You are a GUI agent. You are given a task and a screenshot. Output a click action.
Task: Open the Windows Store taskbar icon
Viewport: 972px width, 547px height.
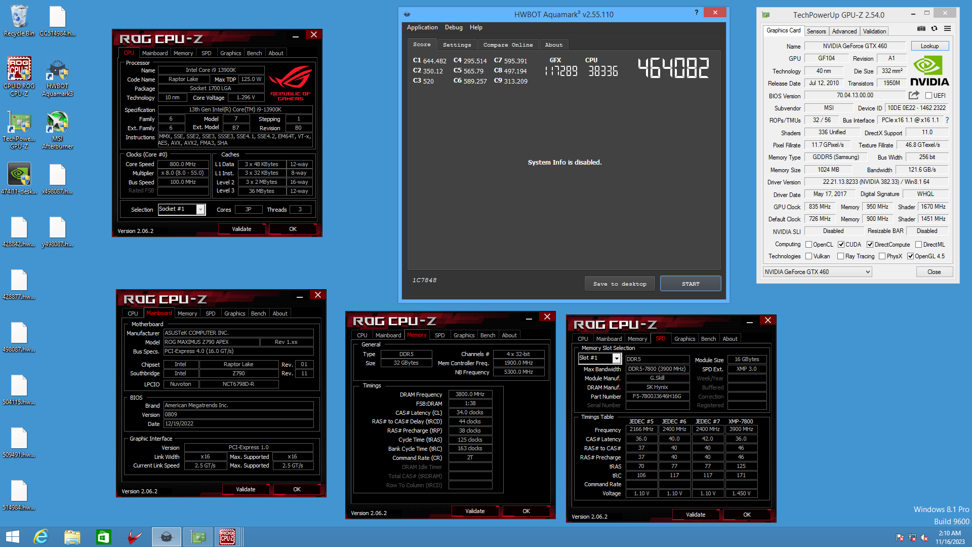[x=104, y=537]
